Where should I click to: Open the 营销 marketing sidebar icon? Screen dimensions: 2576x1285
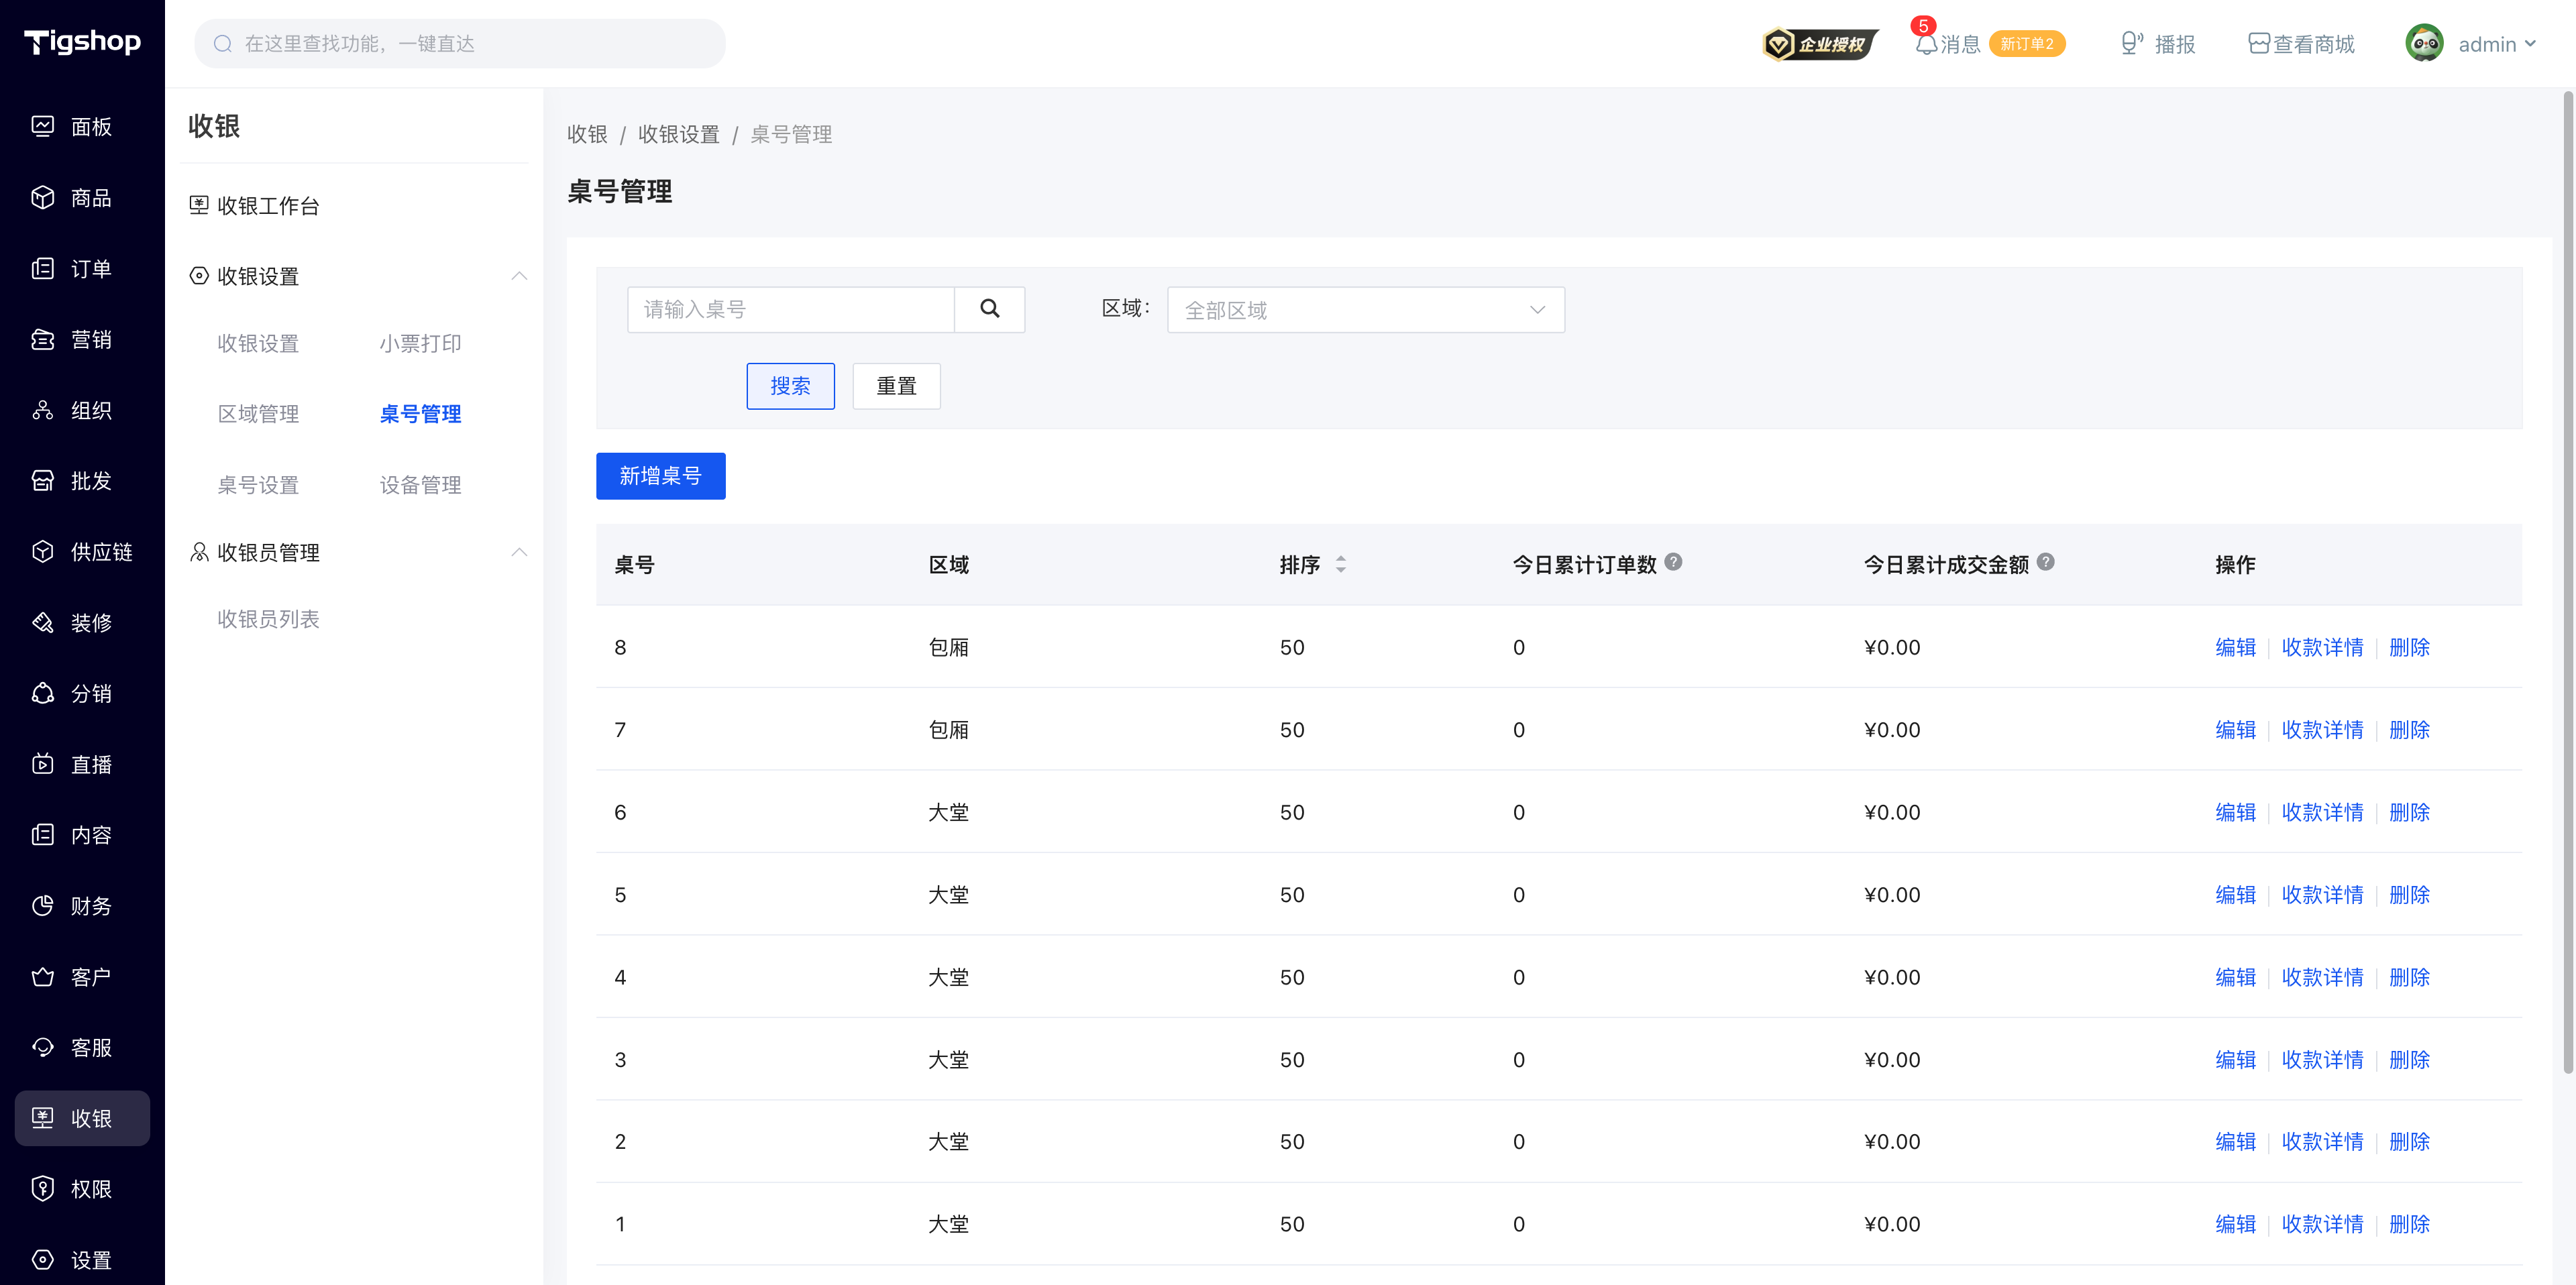pos(43,339)
